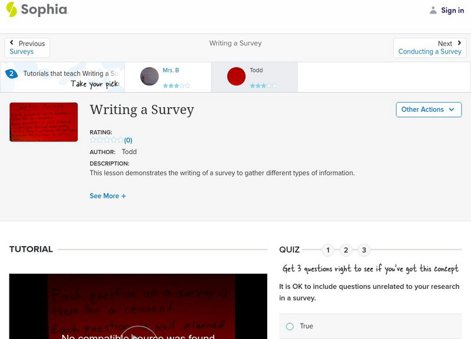Screen dimensions: 471x339
Task: Click Mrs. B's avatar picture
Action: point(150,77)
